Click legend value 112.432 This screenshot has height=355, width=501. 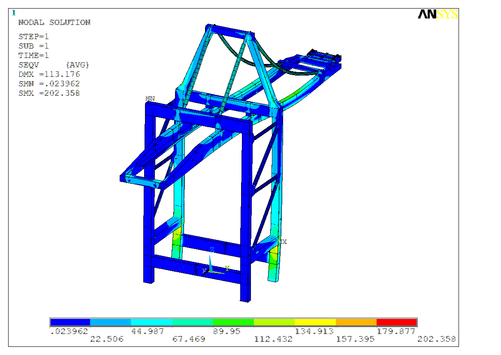[x=274, y=339]
